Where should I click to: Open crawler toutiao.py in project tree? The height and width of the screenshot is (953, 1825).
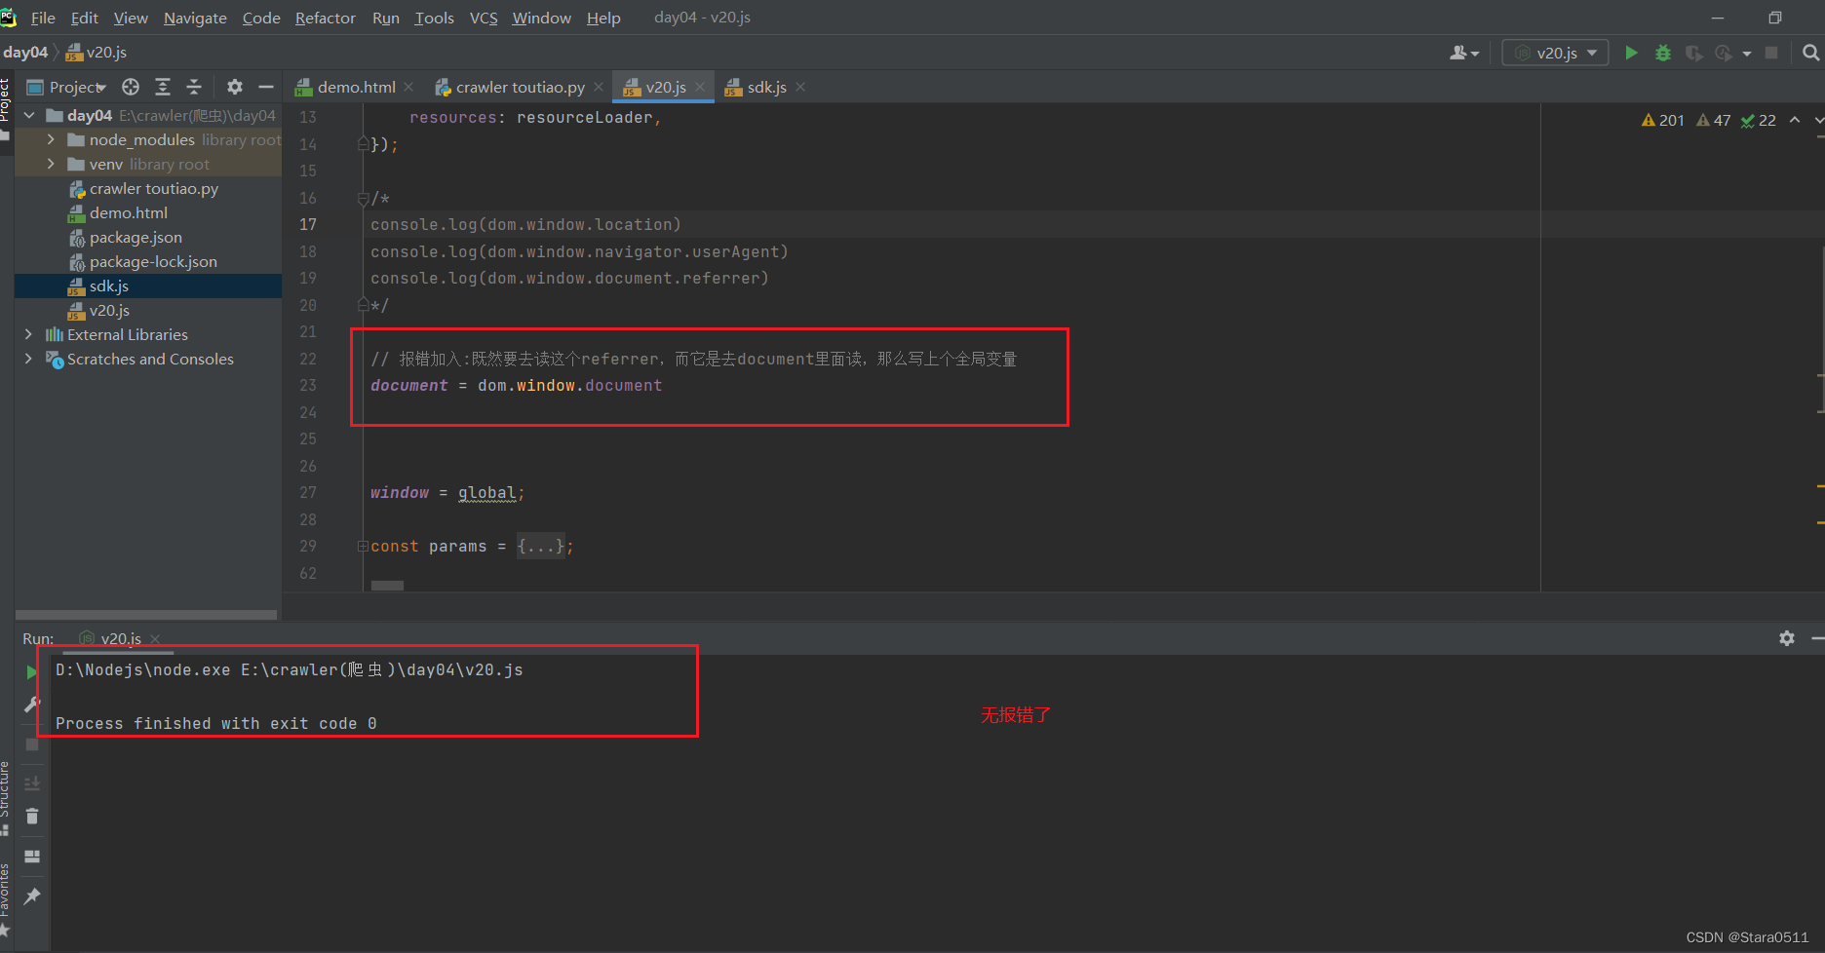coord(154,188)
